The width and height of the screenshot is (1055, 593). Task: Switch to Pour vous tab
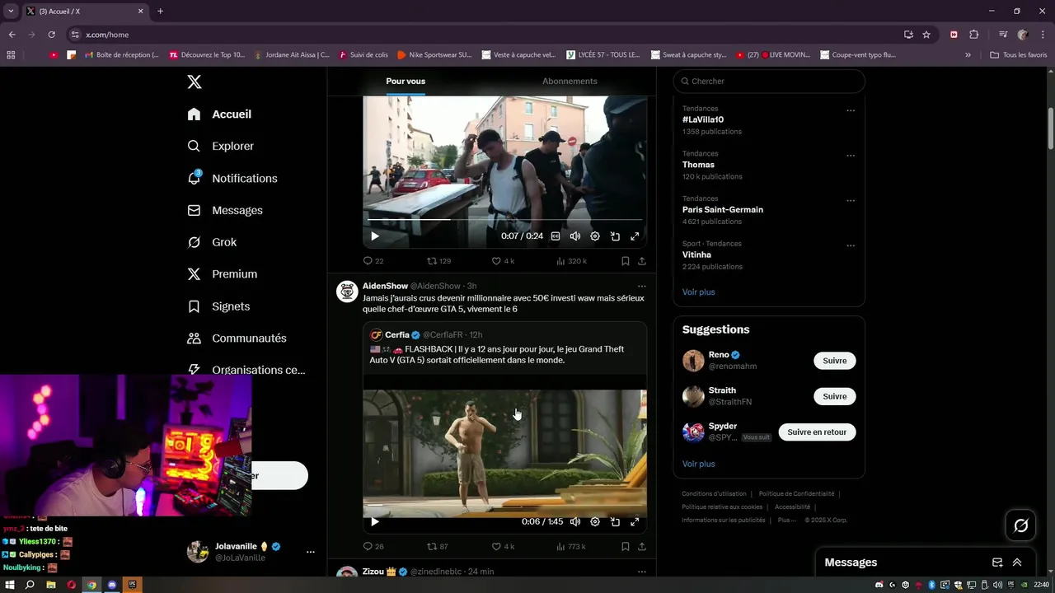406,81
